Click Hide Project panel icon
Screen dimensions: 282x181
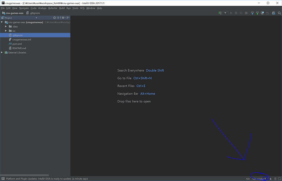[x=68, y=18]
